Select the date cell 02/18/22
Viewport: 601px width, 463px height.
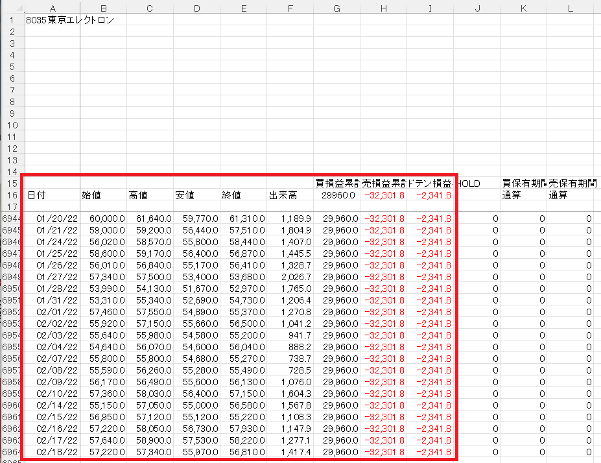coord(53,452)
